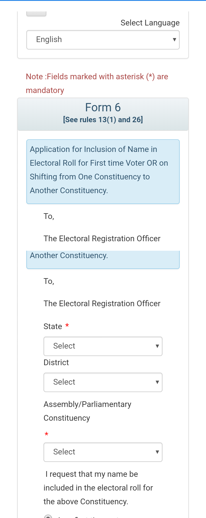Click the State field label
Image resolution: width=206 pixels, height=518 pixels.
(x=53, y=327)
